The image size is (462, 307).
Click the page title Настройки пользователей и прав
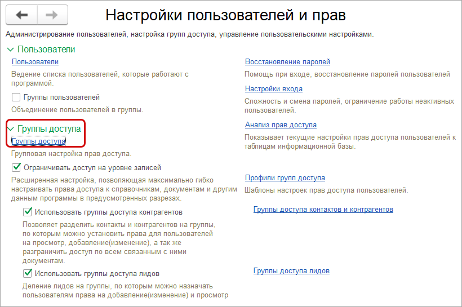tap(225, 15)
